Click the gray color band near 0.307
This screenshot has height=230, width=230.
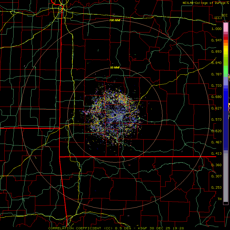pos(226,178)
